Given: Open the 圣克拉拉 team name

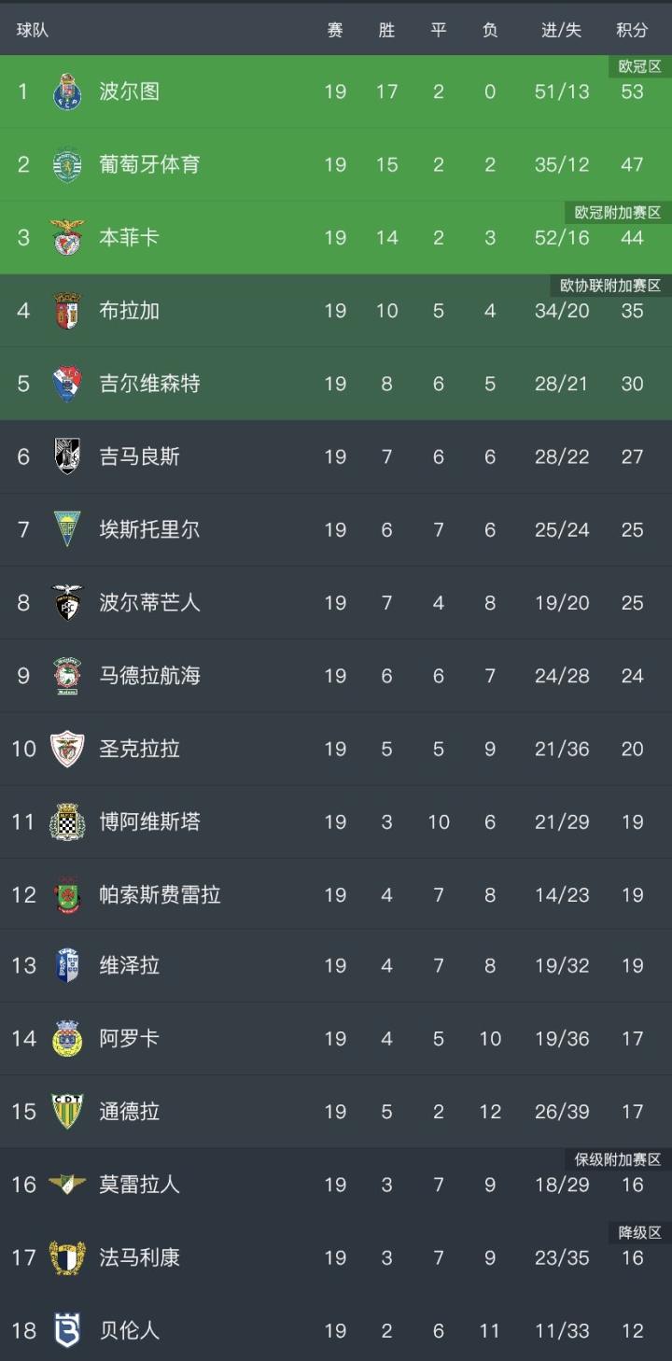Looking at the screenshot, I should [x=140, y=749].
